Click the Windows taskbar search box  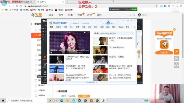click(x=26, y=100)
